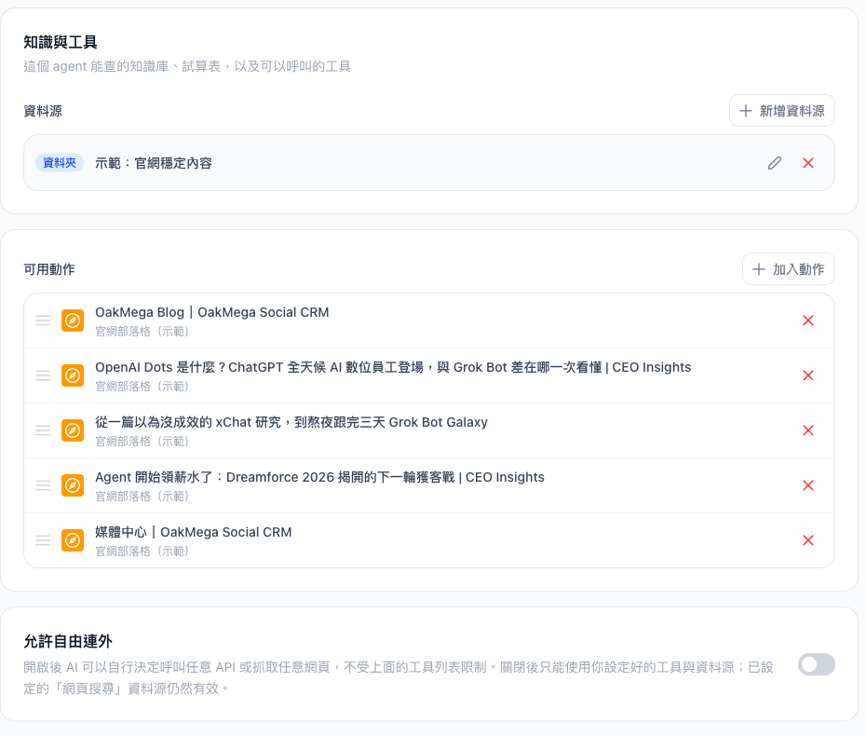Click compass icon of 媒體中心 action

click(73, 540)
